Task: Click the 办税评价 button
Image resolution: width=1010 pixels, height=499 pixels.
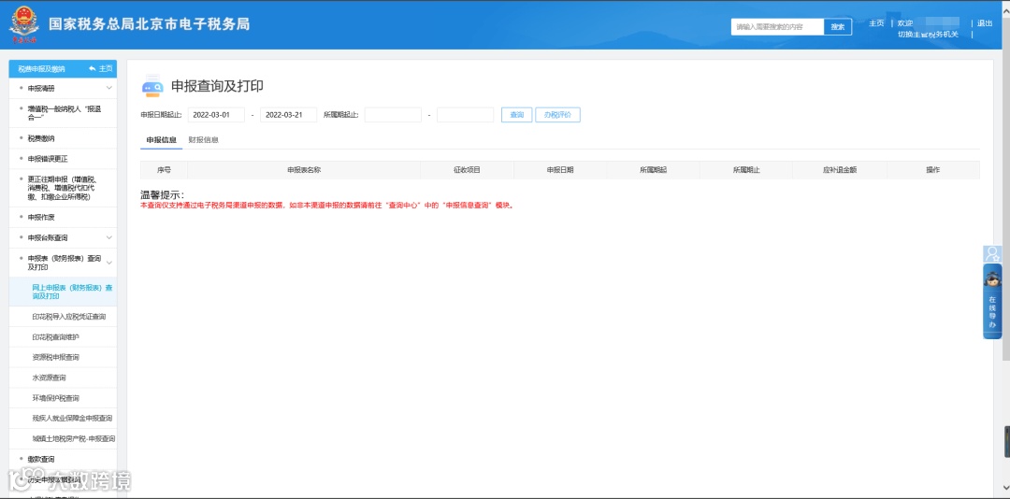Action: click(x=557, y=115)
